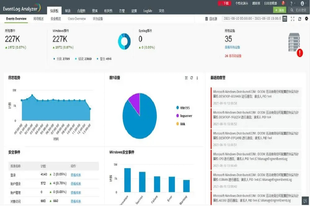The height and width of the screenshot is (206, 310).
Task: Switch to the 报表 tab
Action: coord(68,11)
